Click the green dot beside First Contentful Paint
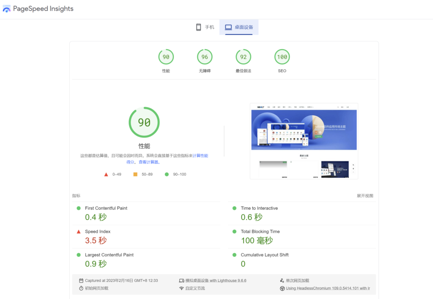Image resolution: width=433 pixels, height=299 pixels. 78,208
